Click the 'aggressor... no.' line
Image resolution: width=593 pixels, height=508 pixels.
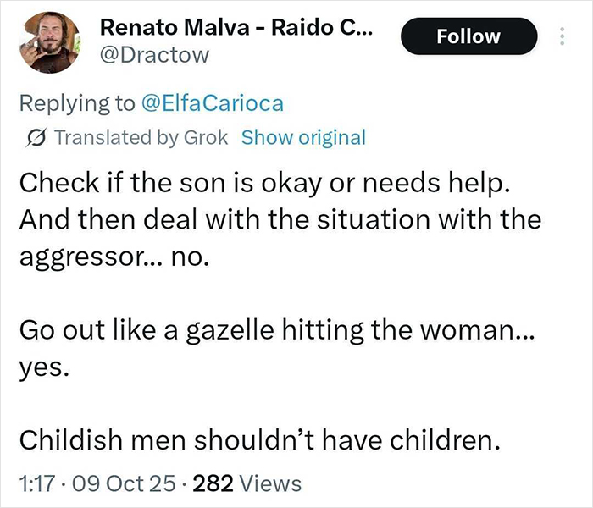(114, 255)
